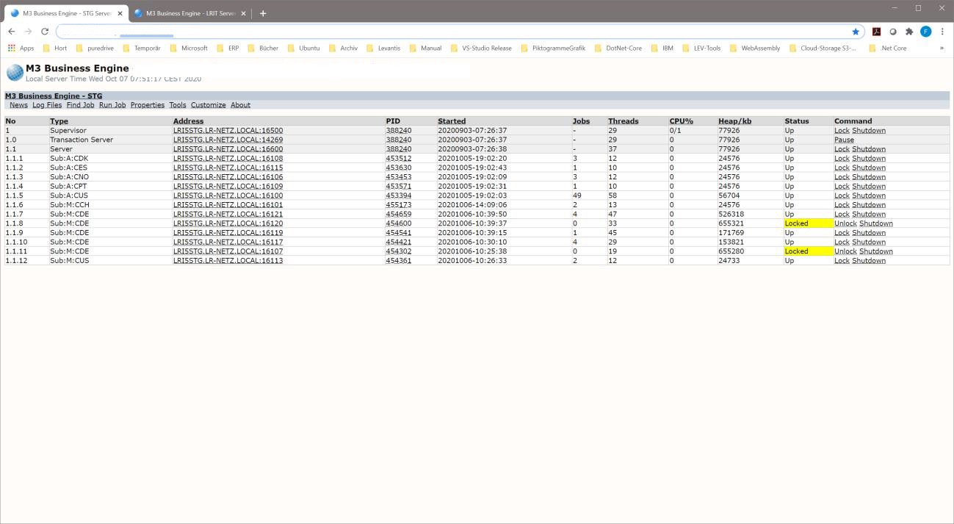The image size is (954, 524).
Task: Open the Run Job menu item
Action: point(112,105)
